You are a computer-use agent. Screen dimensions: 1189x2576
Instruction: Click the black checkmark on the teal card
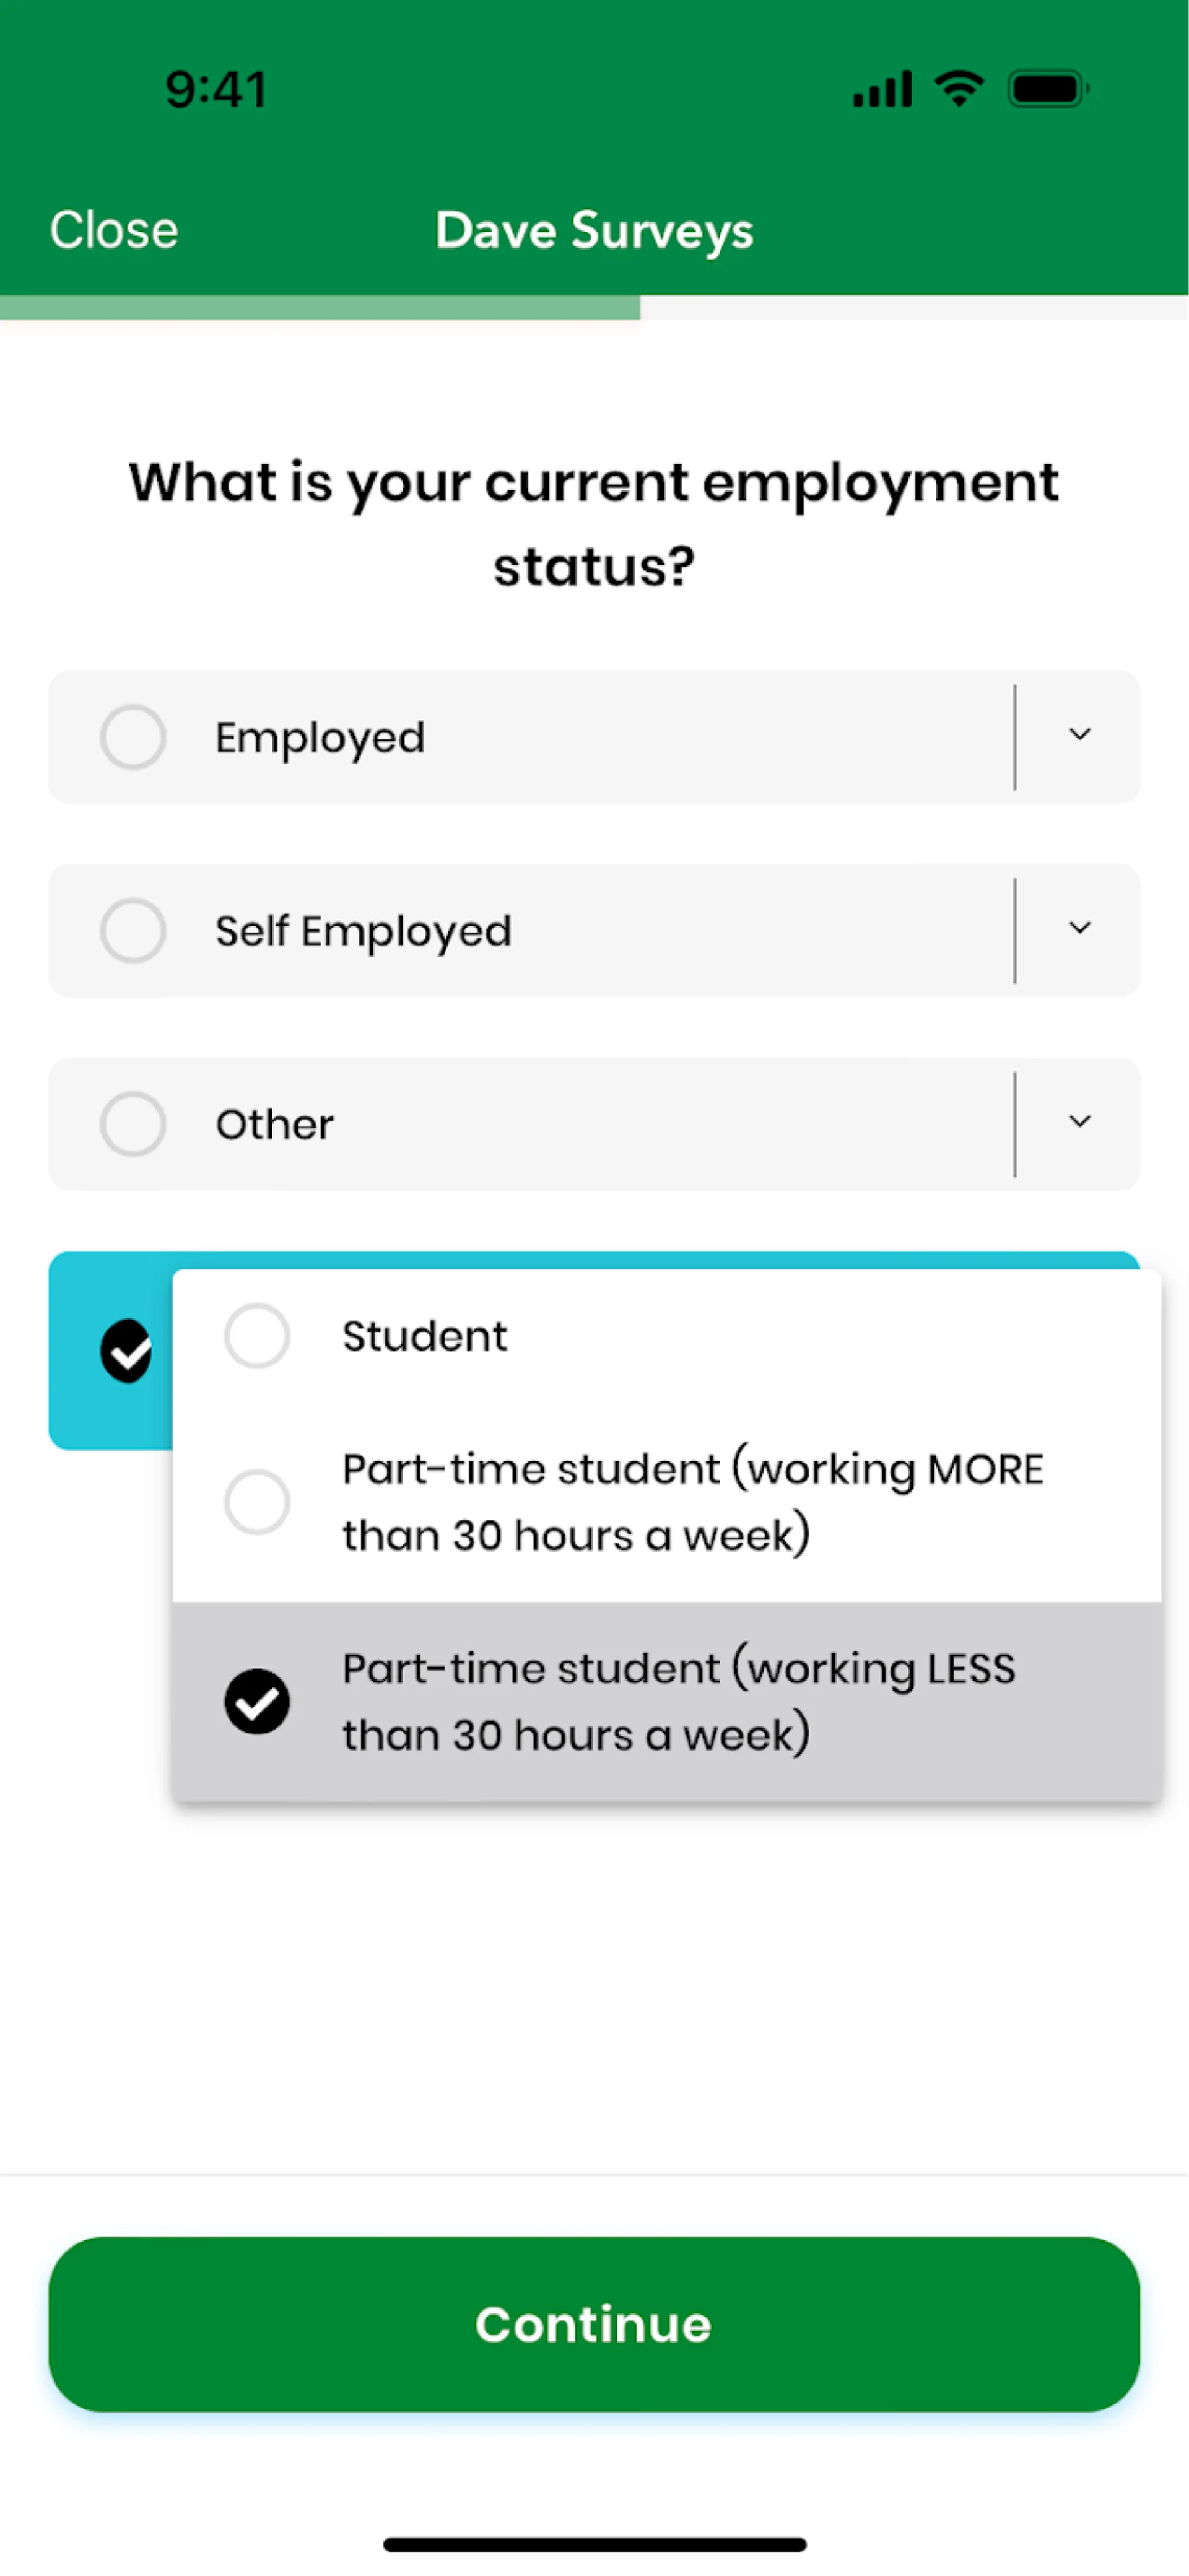point(126,1351)
